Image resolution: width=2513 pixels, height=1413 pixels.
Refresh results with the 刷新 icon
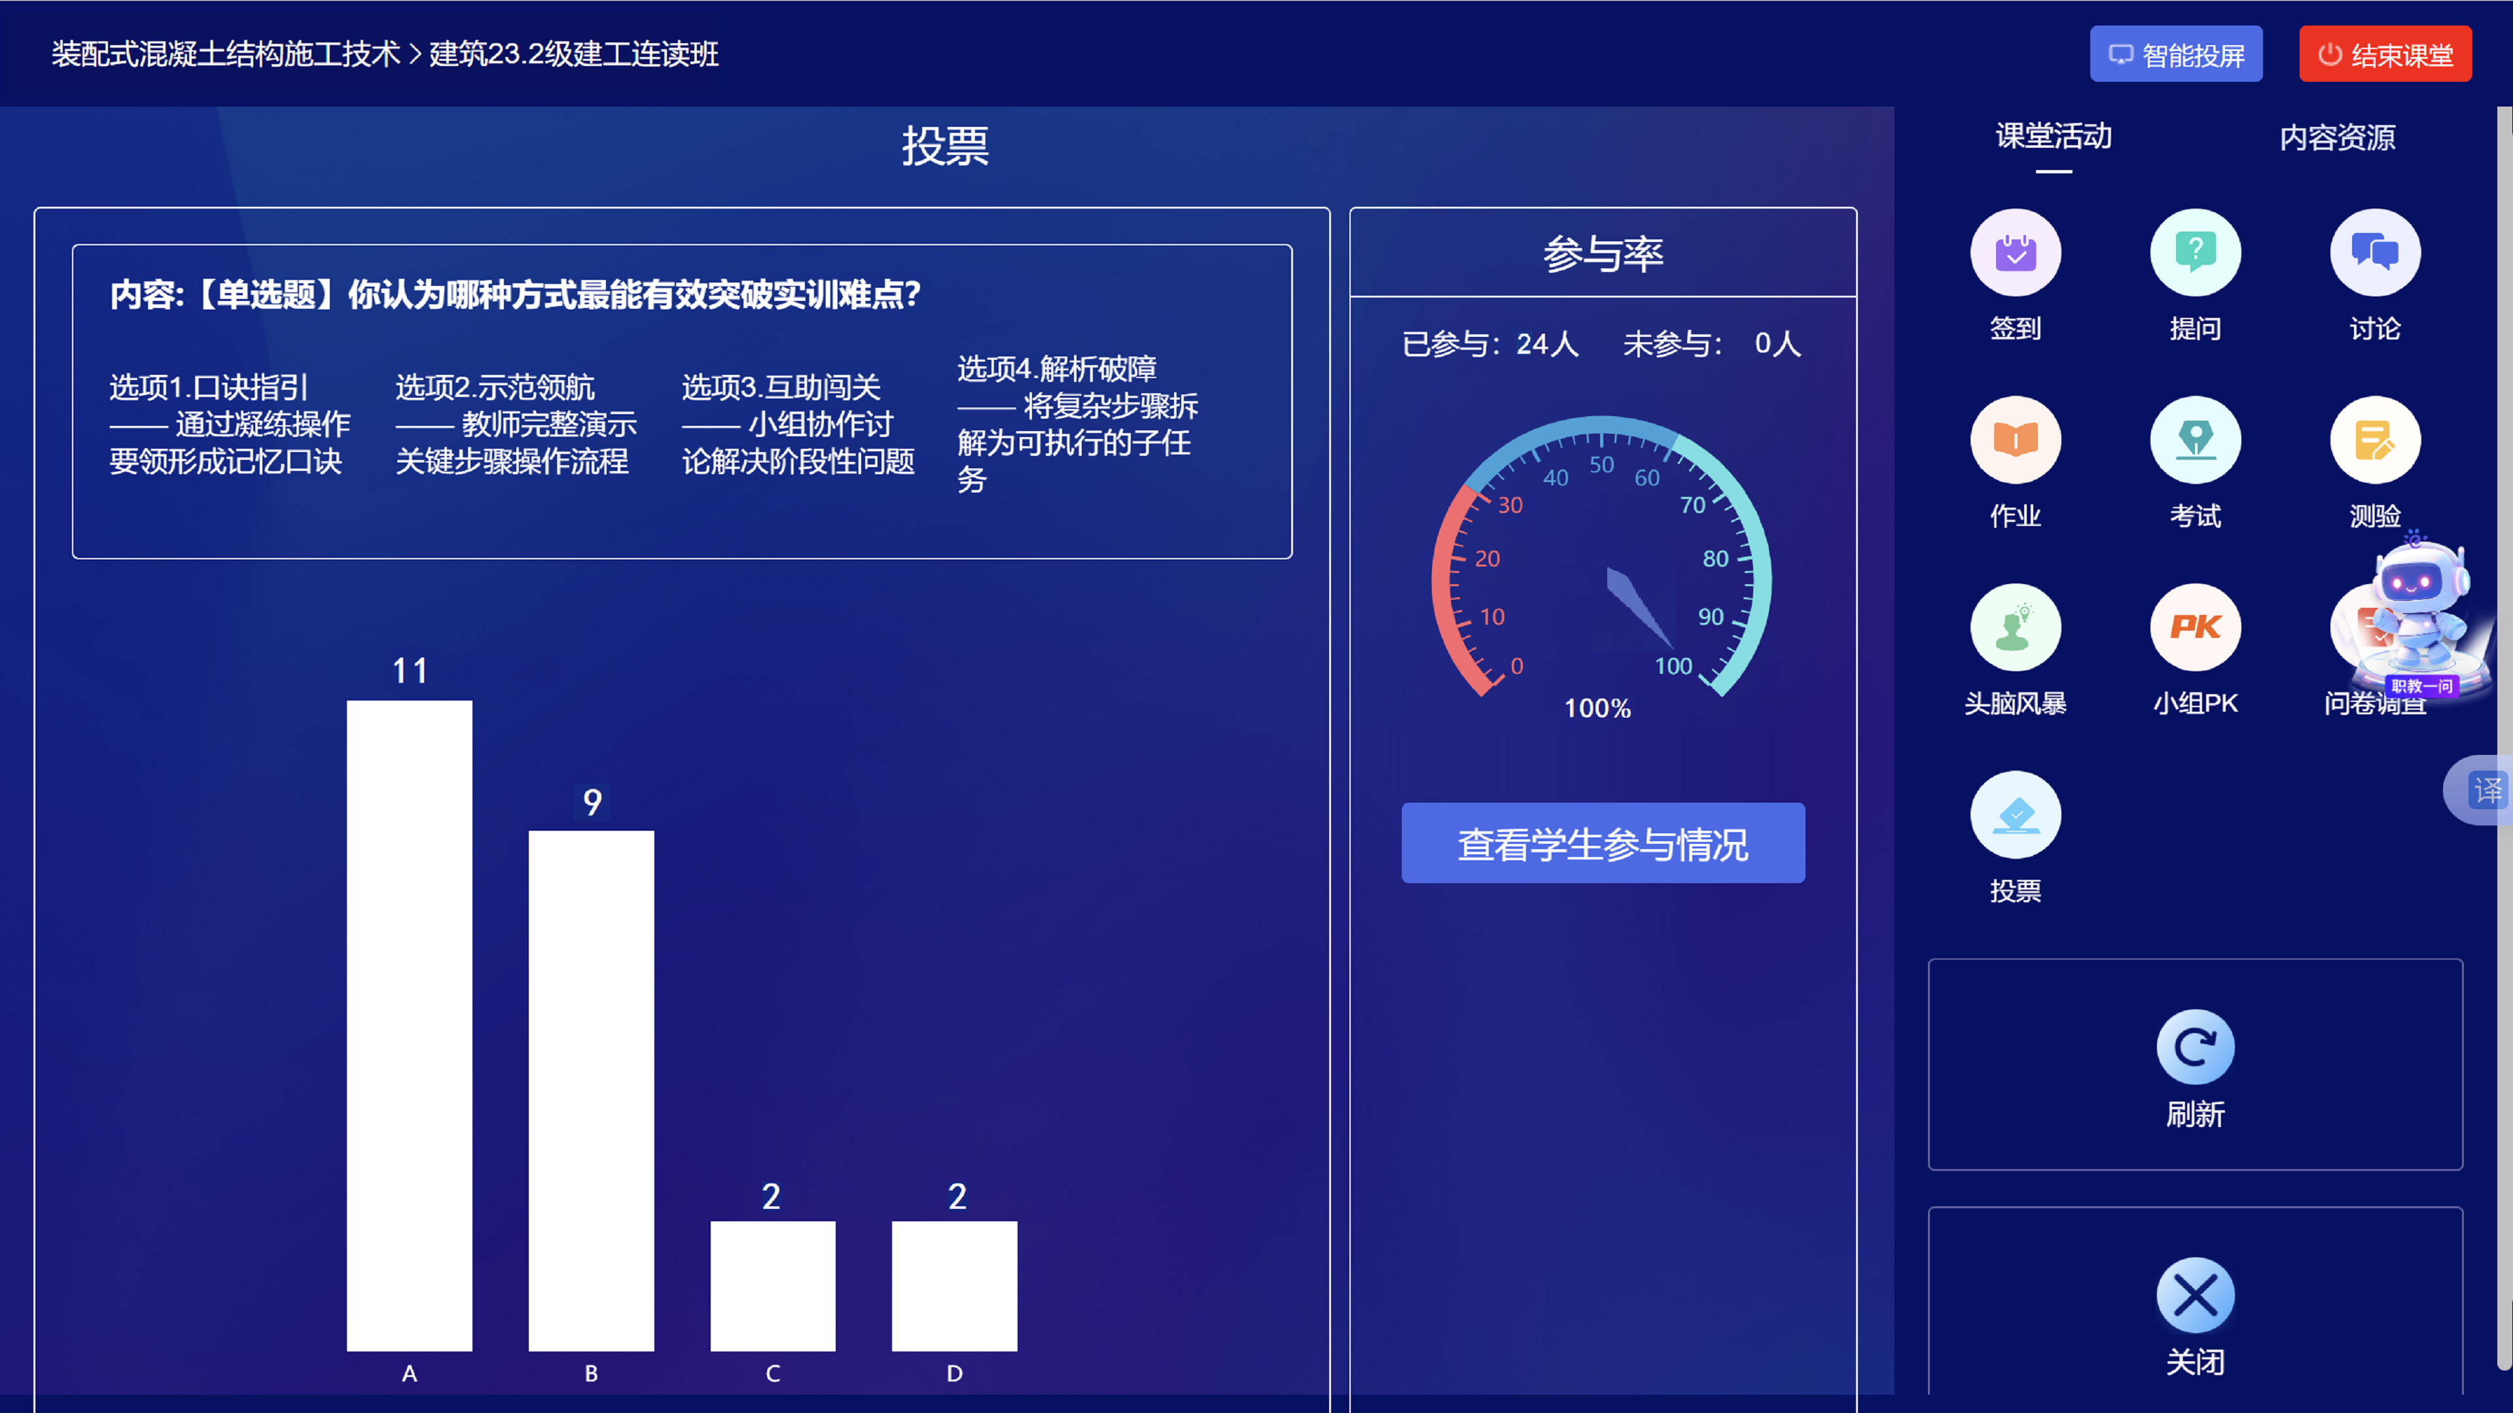(x=2195, y=1047)
